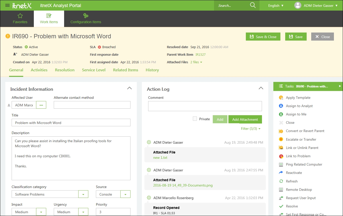Click the Favorites star icon
The height and width of the screenshot is (216, 343).
[x=20, y=16]
